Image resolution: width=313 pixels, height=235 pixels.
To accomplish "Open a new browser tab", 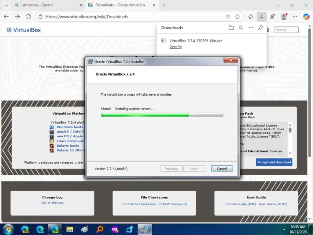I will coord(164,5).
